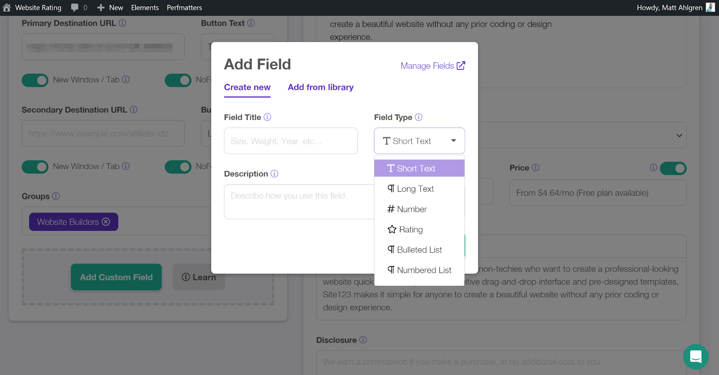Select Short Text field type
This screenshot has width=719, height=375.
(419, 168)
